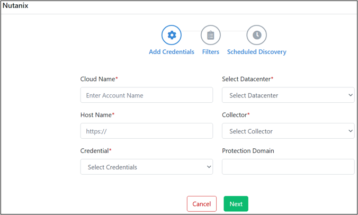358x215 pixels.
Task: Go to the Filters step label
Action: [x=210, y=52]
